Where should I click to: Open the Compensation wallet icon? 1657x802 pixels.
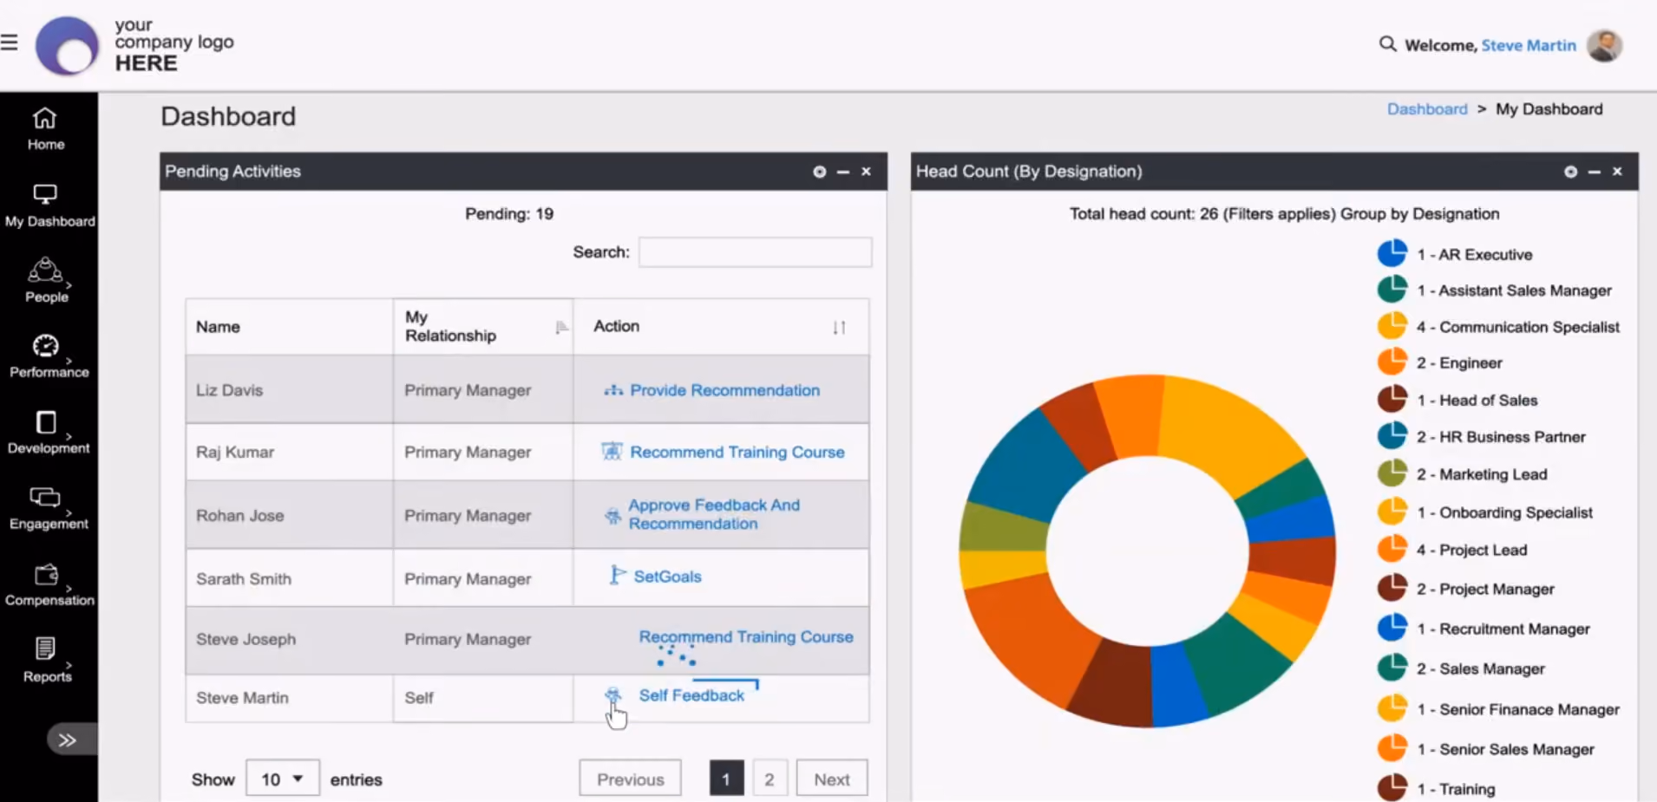(x=46, y=574)
